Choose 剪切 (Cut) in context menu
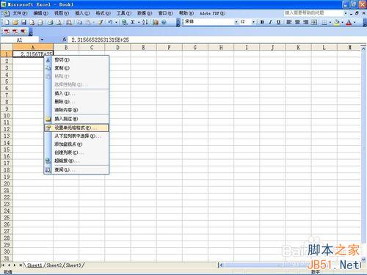The image size is (367, 275). point(76,60)
